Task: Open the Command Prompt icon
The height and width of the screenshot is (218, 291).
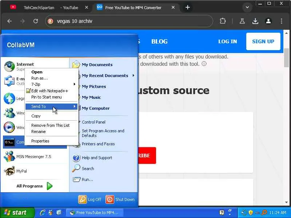Action: pos(9,142)
